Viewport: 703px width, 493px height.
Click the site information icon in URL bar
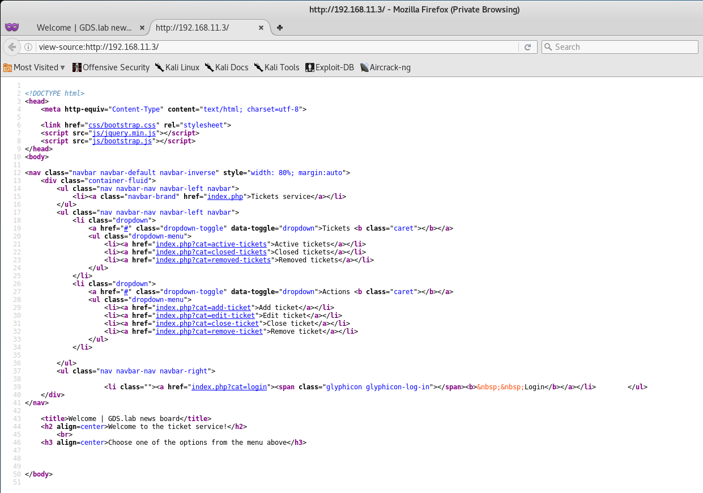(x=28, y=47)
